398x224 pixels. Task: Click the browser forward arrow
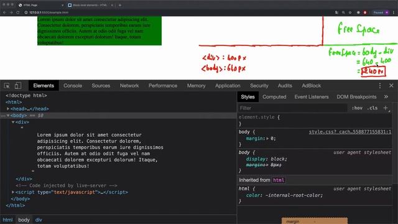click(x=11, y=12)
